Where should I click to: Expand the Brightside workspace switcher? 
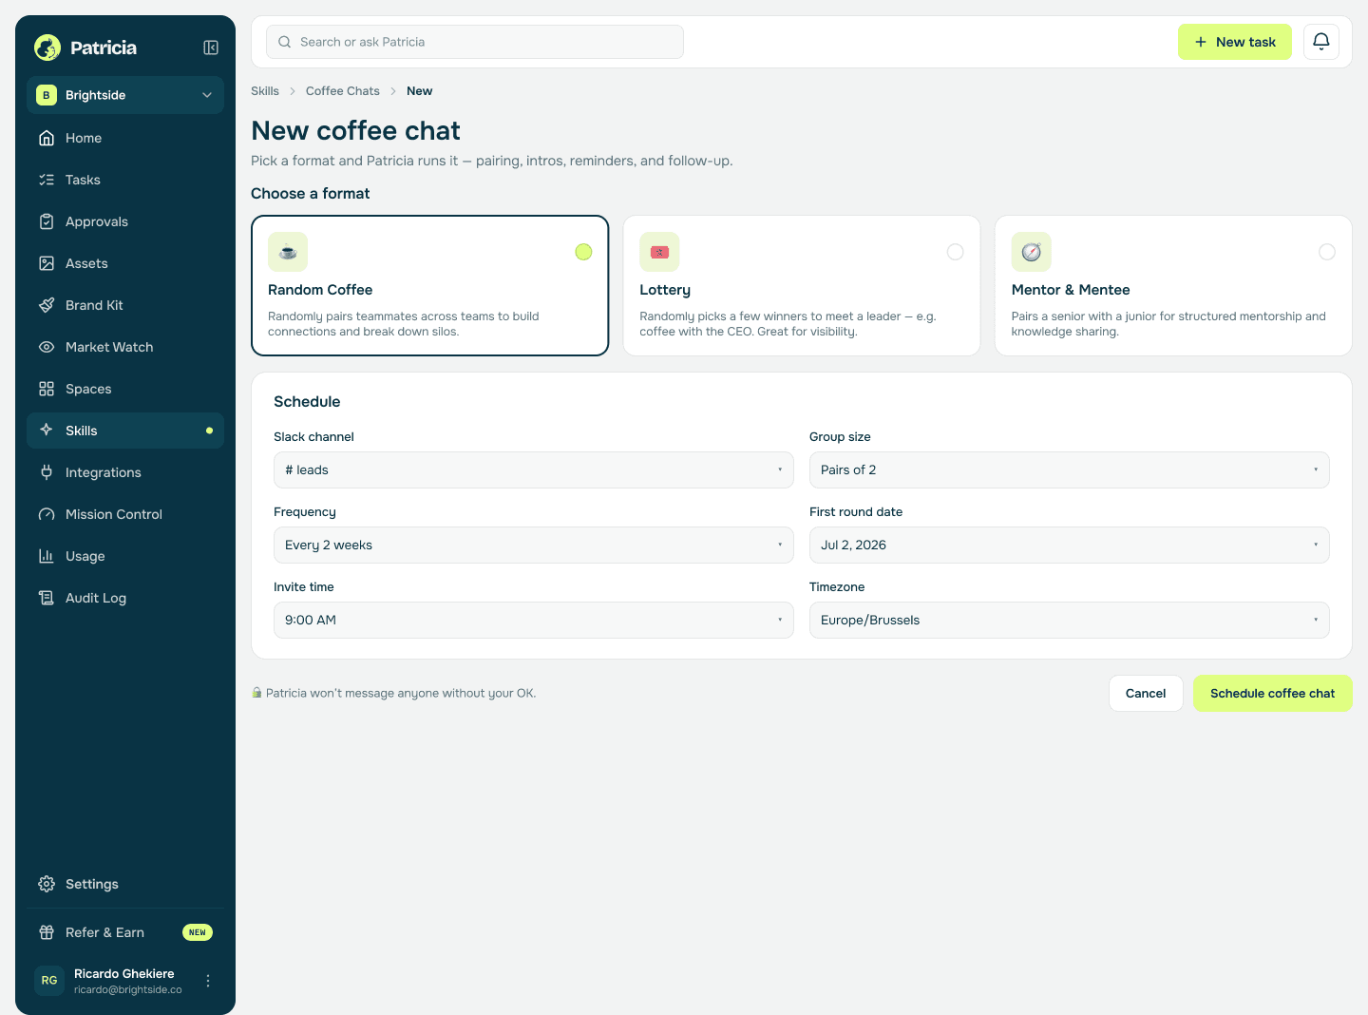point(125,95)
